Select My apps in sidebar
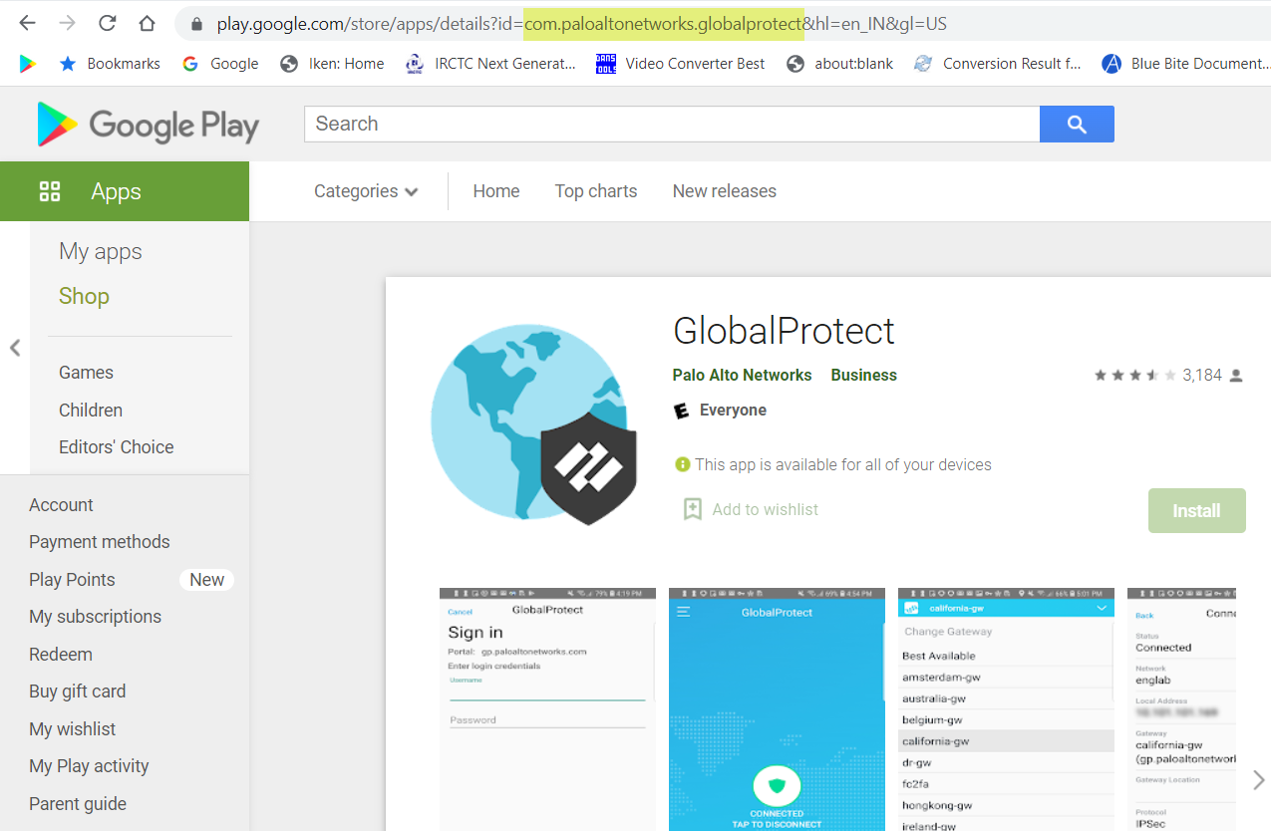 click(101, 252)
